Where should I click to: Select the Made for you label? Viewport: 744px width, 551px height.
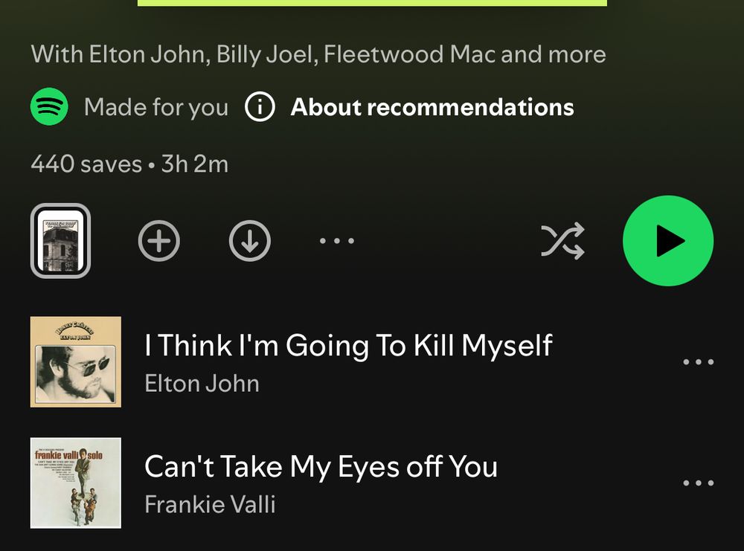pyautogui.click(x=157, y=107)
